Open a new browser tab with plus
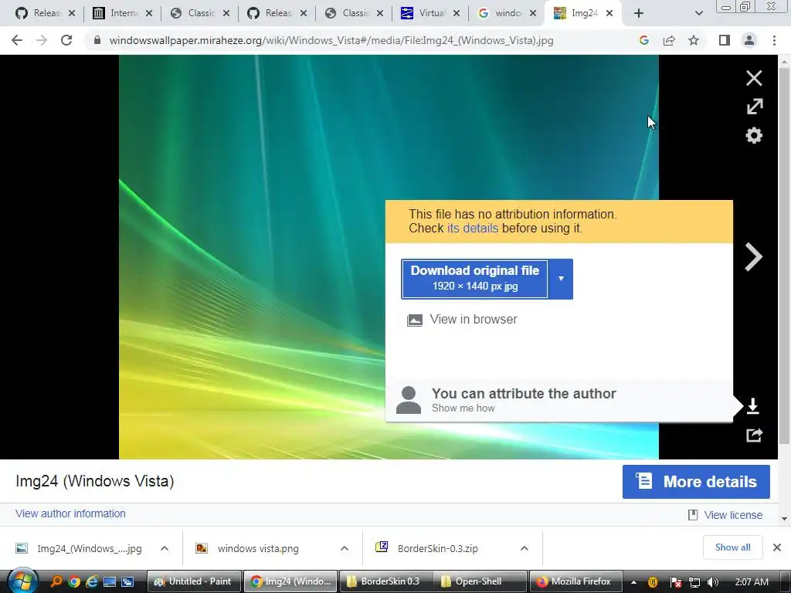This screenshot has width=791, height=593. 639,13
